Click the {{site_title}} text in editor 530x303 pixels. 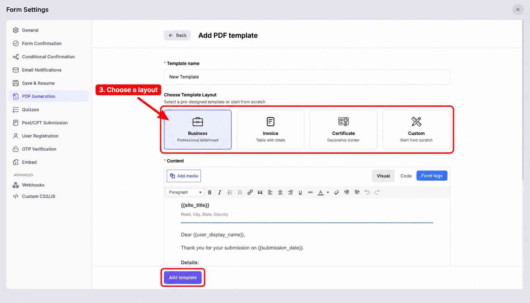[195, 205]
